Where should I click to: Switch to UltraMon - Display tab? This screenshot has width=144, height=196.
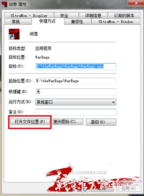pos(29,15)
